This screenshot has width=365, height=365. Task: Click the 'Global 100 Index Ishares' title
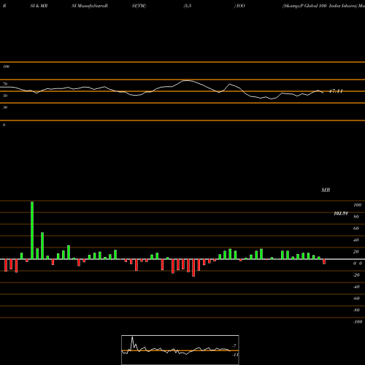[330, 6]
